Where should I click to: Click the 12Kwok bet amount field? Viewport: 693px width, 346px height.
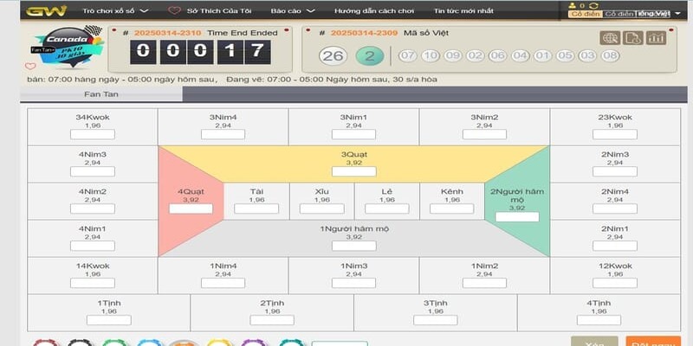coord(615,283)
